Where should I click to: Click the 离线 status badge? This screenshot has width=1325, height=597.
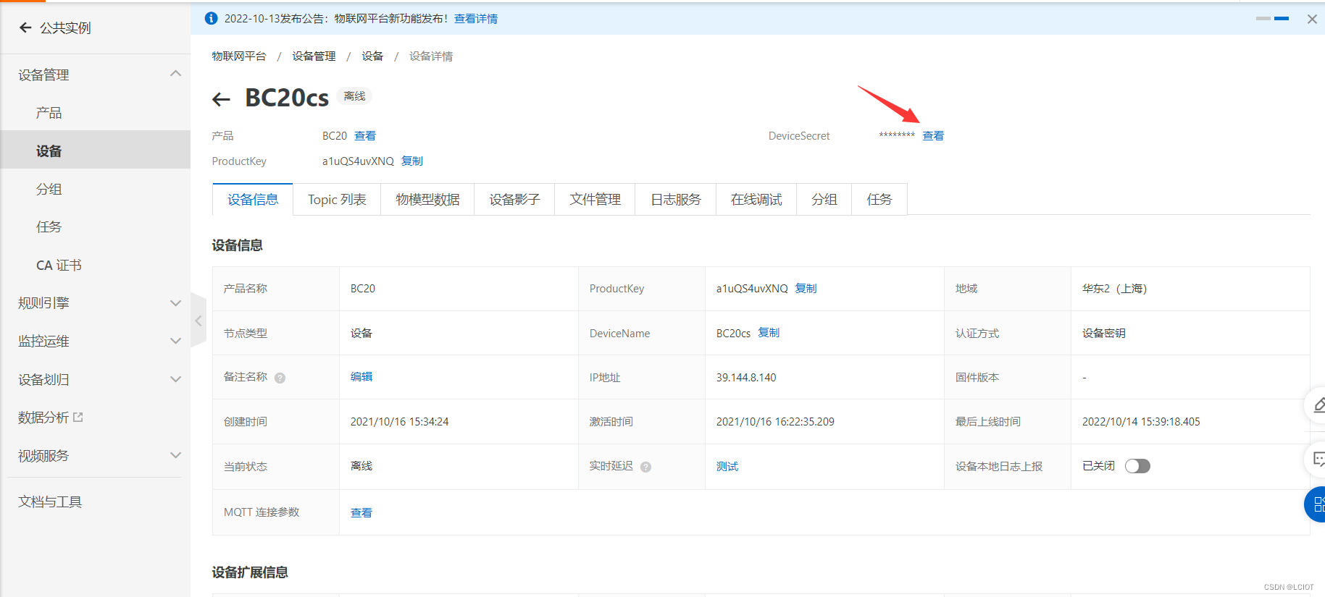pyautogui.click(x=355, y=96)
